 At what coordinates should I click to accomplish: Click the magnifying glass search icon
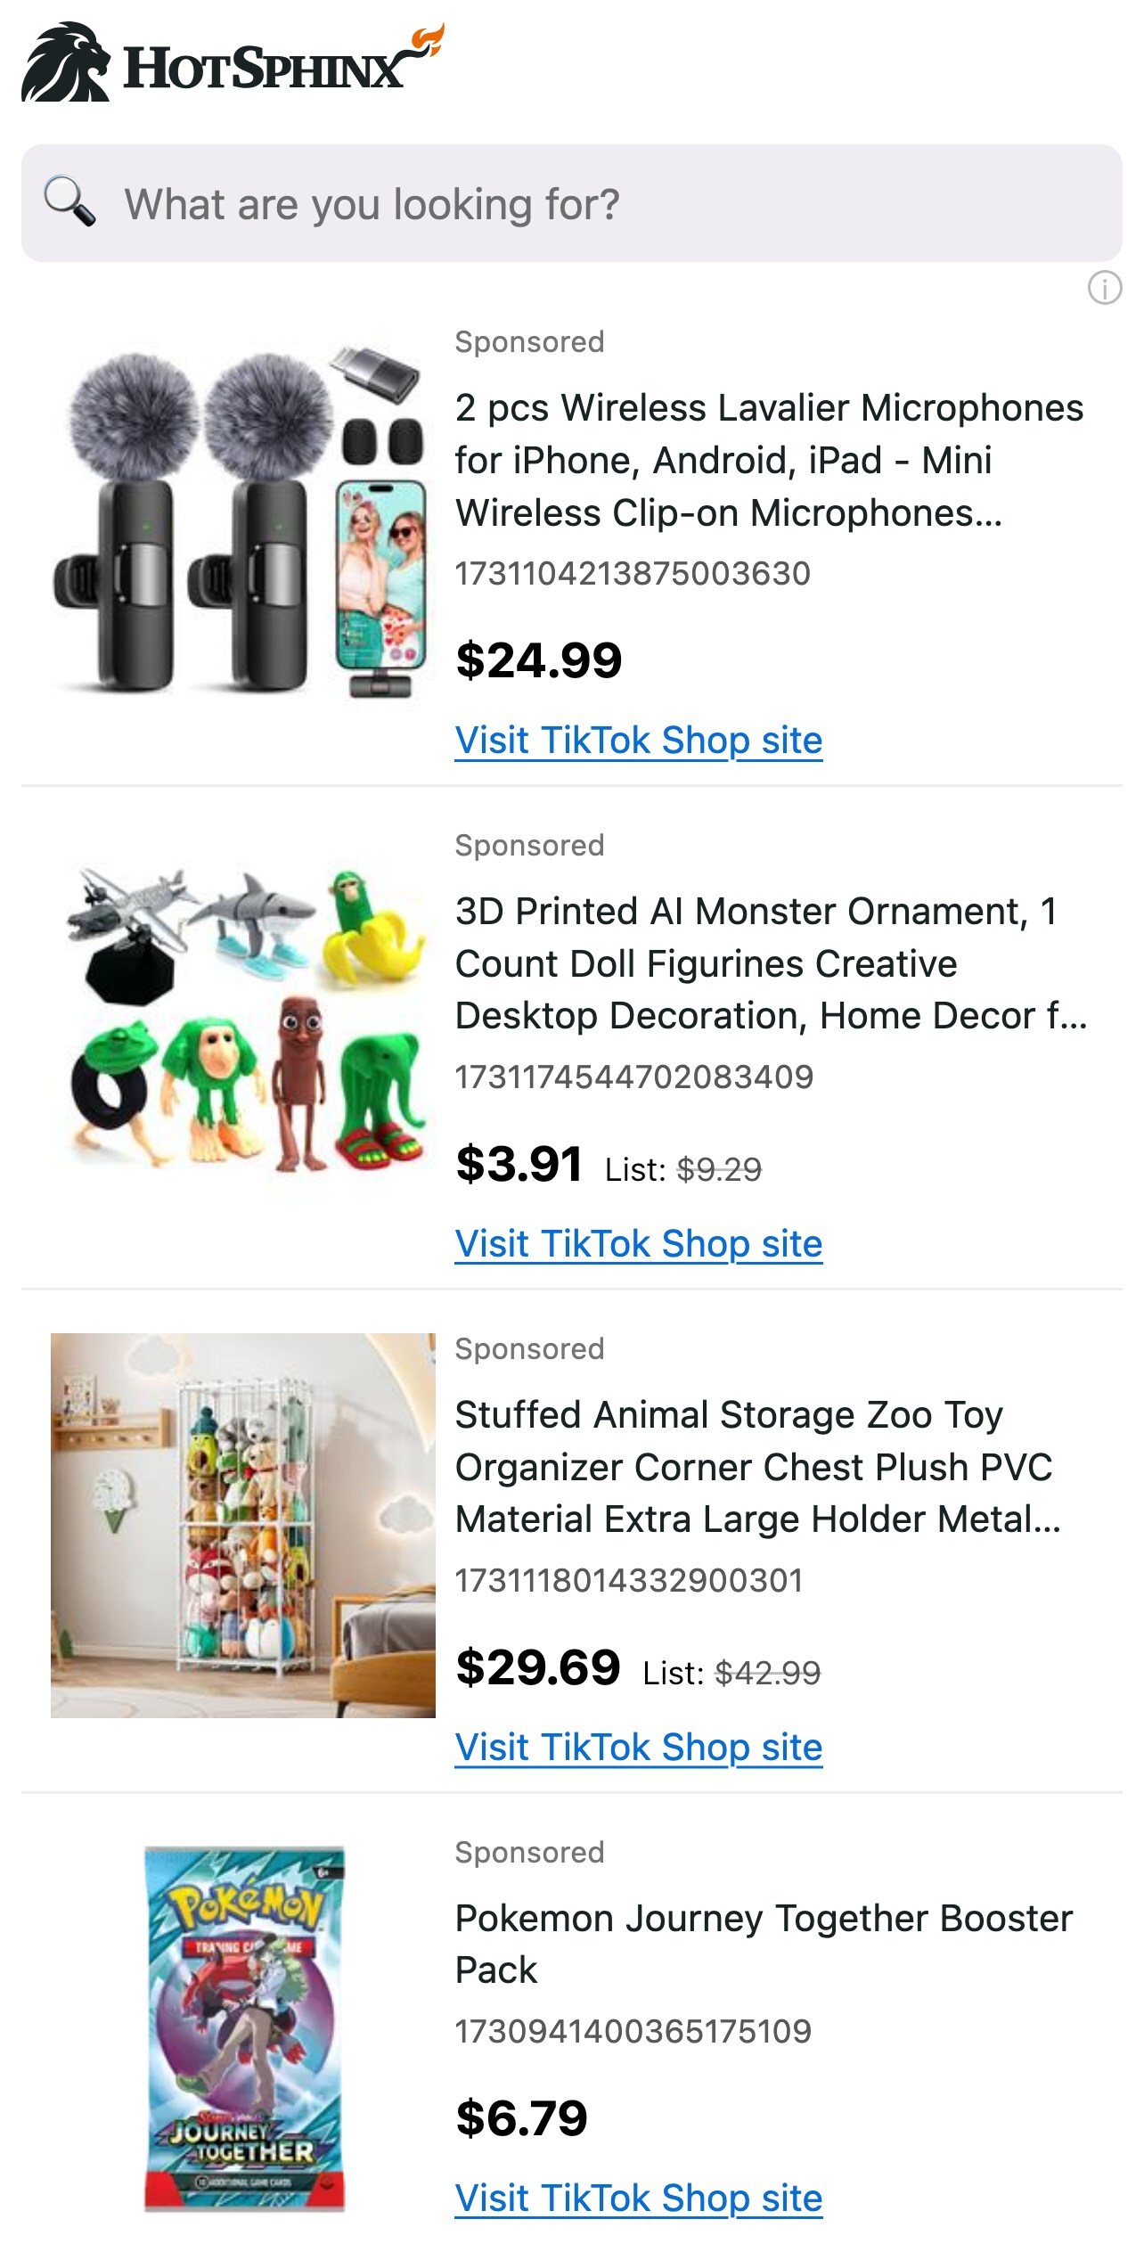click(x=69, y=201)
